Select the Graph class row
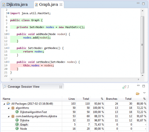This screenshot has height=132, width=149. 74,125
